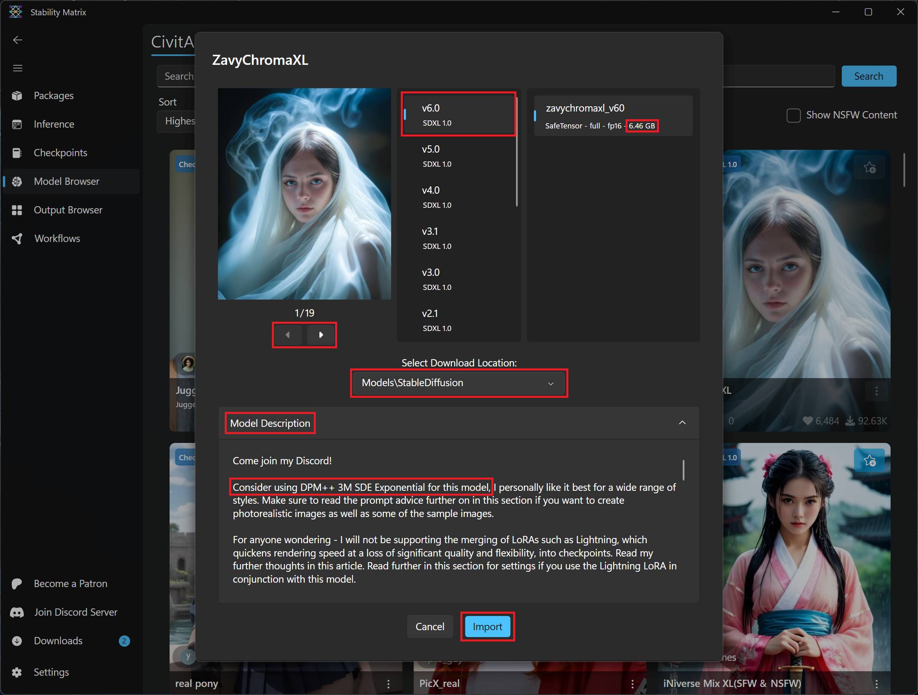Enable Show NSFW Content checkbox
918x695 pixels.
[x=793, y=115]
